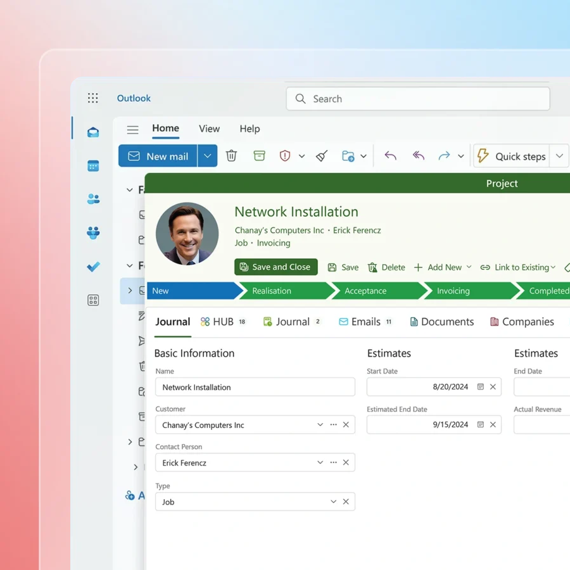The width and height of the screenshot is (570, 570).
Task: Clear the Start Date value
Action: (x=493, y=386)
